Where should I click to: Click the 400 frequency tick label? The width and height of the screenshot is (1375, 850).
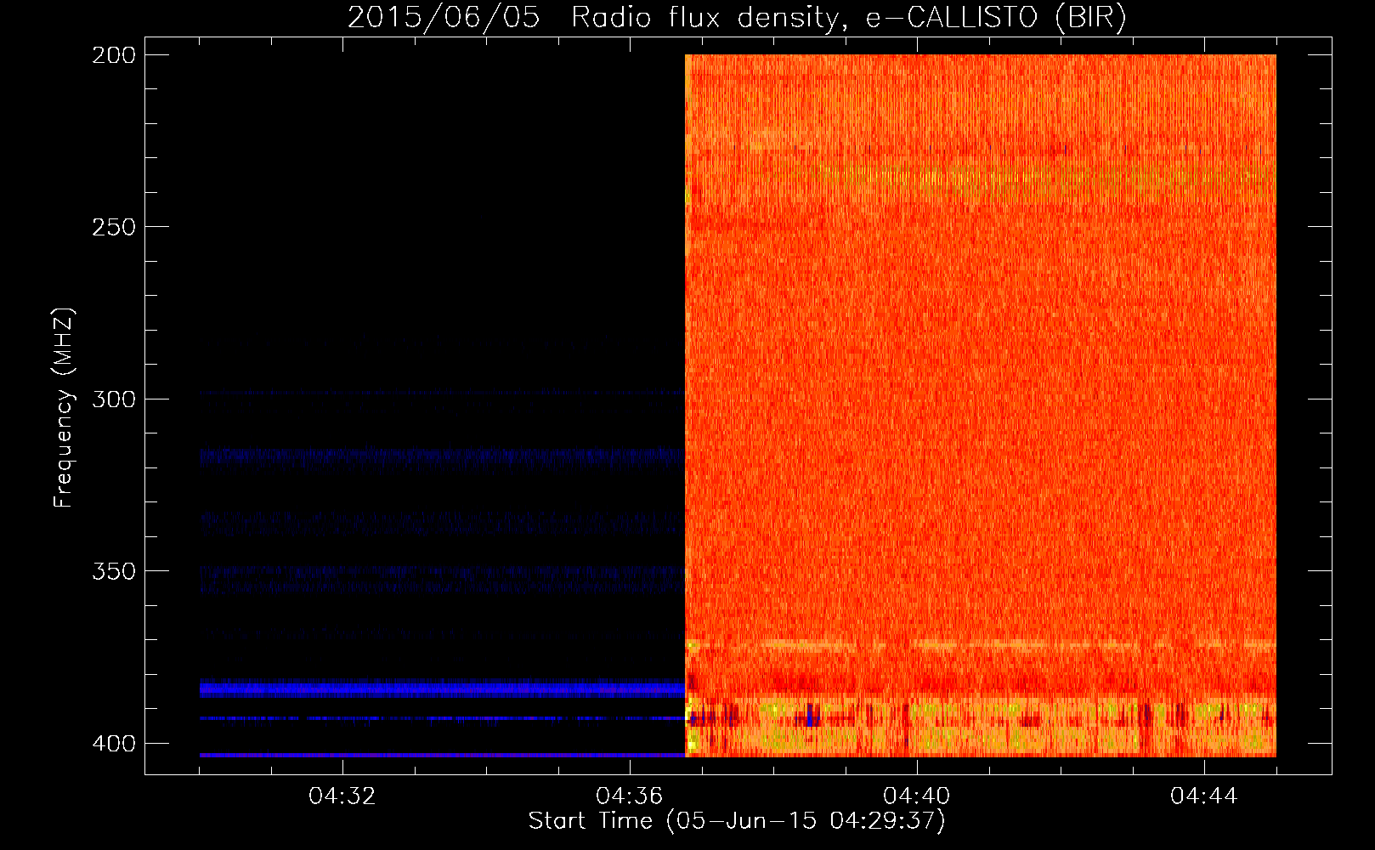point(114,744)
